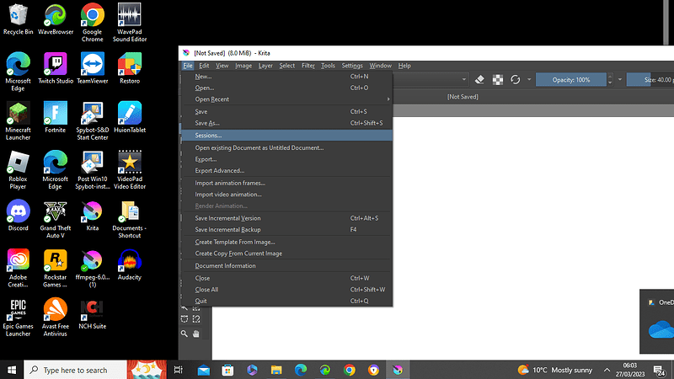The width and height of the screenshot is (674, 379).
Task: Select WavePad Sound Editor desktop icon
Action: [x=130, y=23]
